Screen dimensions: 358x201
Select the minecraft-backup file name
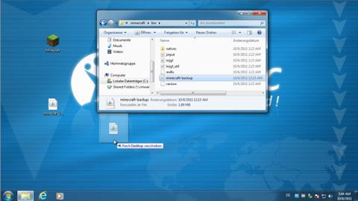pyautogui.click(x=179, y=78)
